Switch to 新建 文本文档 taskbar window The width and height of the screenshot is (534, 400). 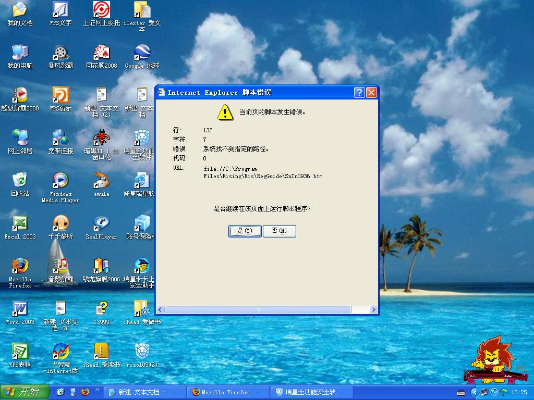point(144,392)
